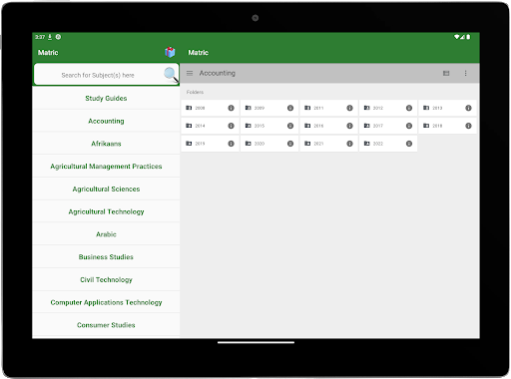Show info for the 2022 folder
511x379 pixels.
[409, 144]
